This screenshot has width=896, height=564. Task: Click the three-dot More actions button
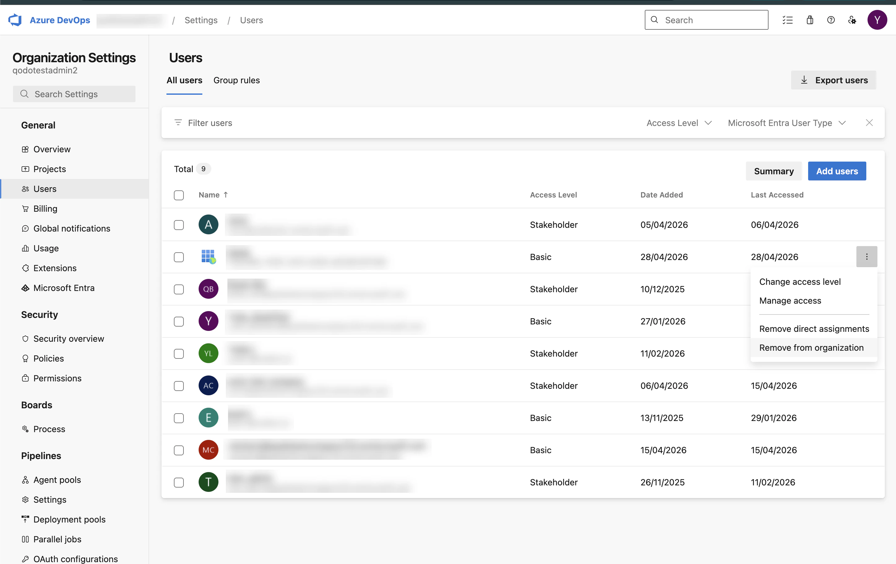point(867,257)
